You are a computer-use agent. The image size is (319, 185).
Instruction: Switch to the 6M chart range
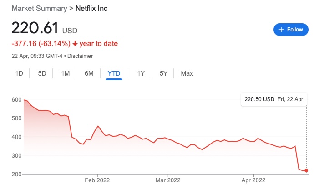pyautogui.click(x=89, y=73)
